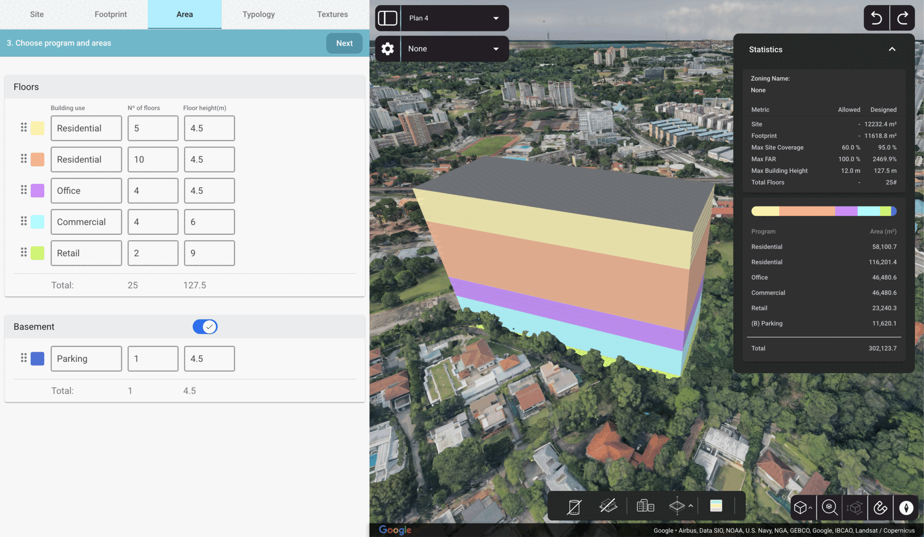Click the redo arrow button
Screen dimensions: 924x537
pyautogui.click(x=902, y=18)
